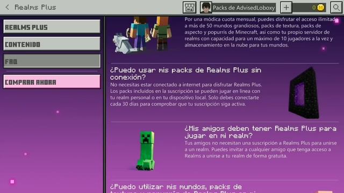Select heading "¿Puedo utilizar mis mundos, packs de"
Viewport: 344px width, 193px height.
pos(183,189)
